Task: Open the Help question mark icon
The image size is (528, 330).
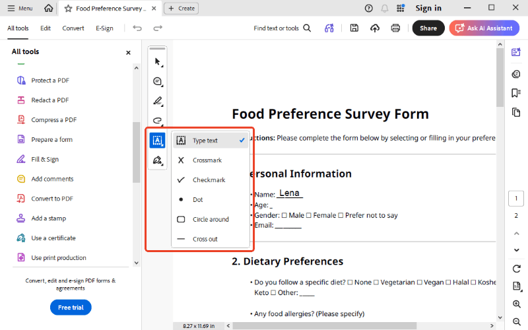Action: pyautogui.click(x=369, y=9)
